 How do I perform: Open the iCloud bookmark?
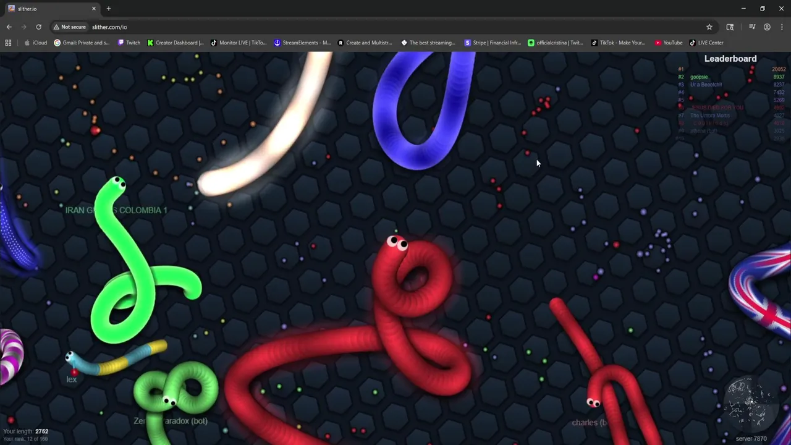[x=35, y=43]
